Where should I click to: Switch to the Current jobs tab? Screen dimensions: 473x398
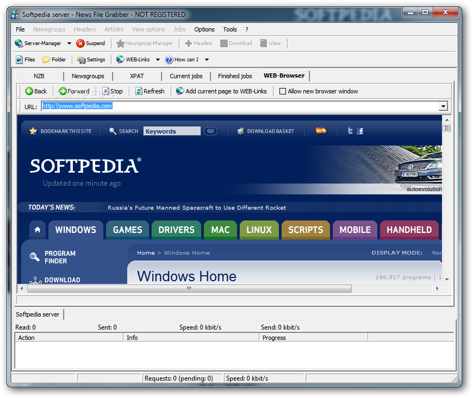click(x=186, y=76)
